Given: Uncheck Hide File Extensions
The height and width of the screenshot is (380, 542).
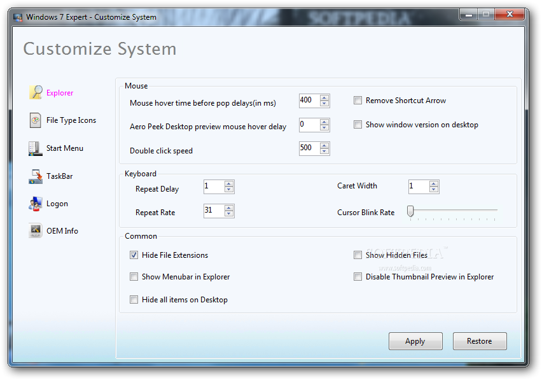Looking at the screenshot, I should [134, 255].
